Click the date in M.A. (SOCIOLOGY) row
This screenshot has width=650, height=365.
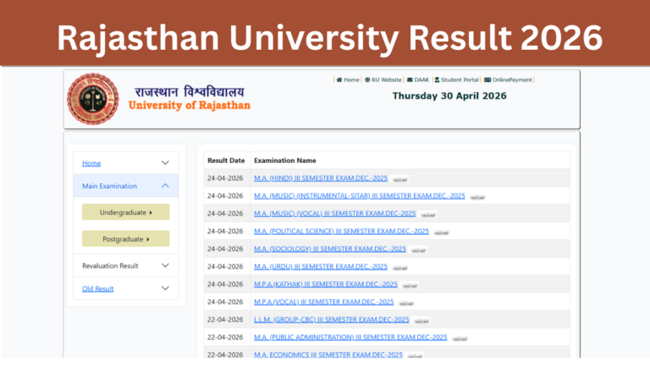pos(225,248)
